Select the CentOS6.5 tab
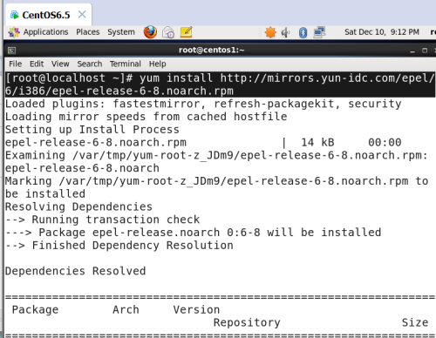The image size is (436, 338). tap(48, 15)
